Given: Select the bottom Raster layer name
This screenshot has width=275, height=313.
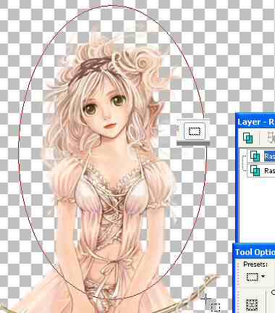Looking at the screenshot, I should tap(270, 171).
